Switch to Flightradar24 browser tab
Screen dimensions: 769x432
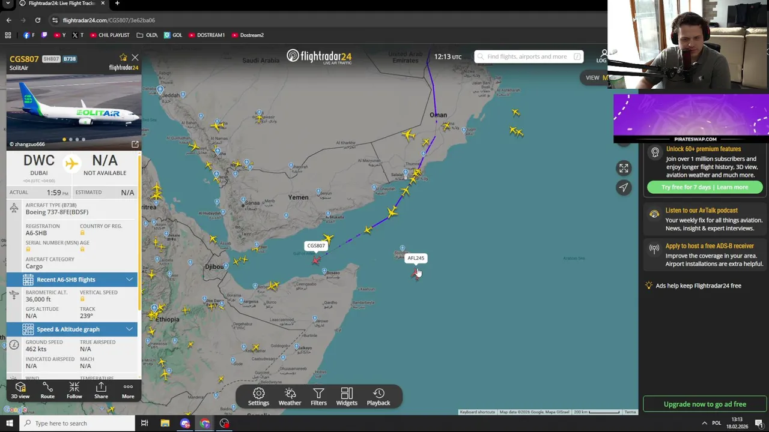tap(62, 4)
